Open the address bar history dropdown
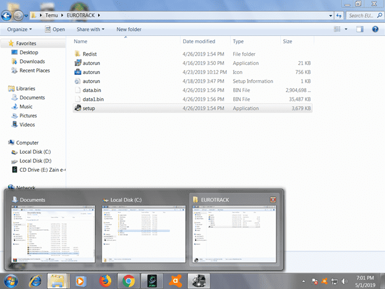385x289 pixels. click(331, 15)
